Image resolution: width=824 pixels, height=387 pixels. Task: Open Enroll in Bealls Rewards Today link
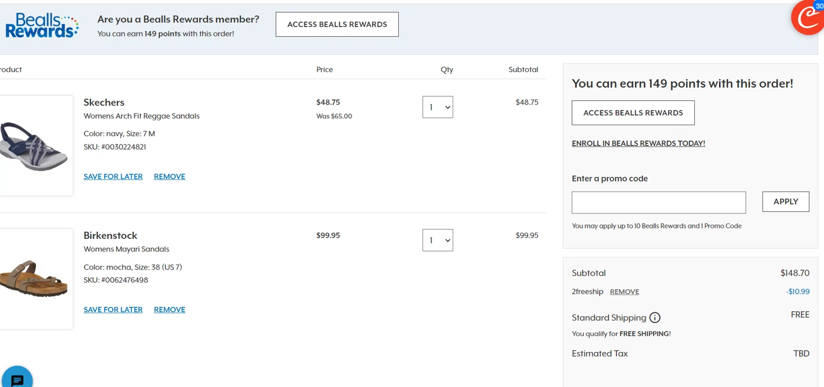(638, 143)
